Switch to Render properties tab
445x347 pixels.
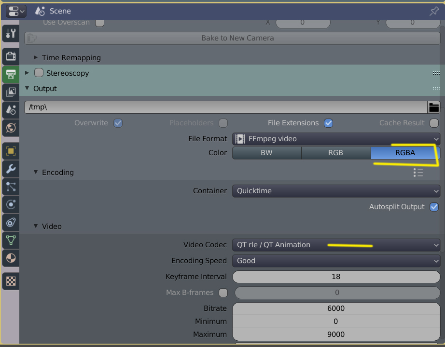click(11, 56)
